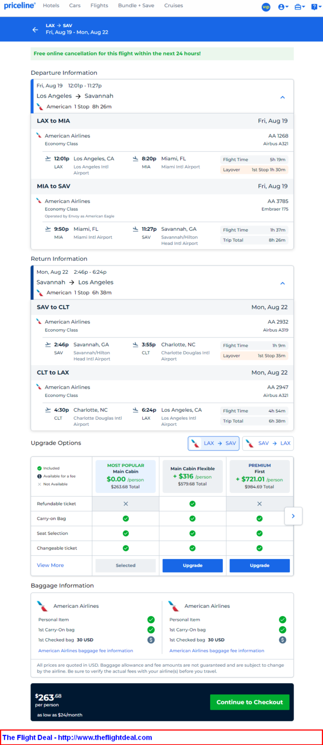Click the free online cancellation banner
This screenshot has width=323, height=745.
[x=162, y=53]
